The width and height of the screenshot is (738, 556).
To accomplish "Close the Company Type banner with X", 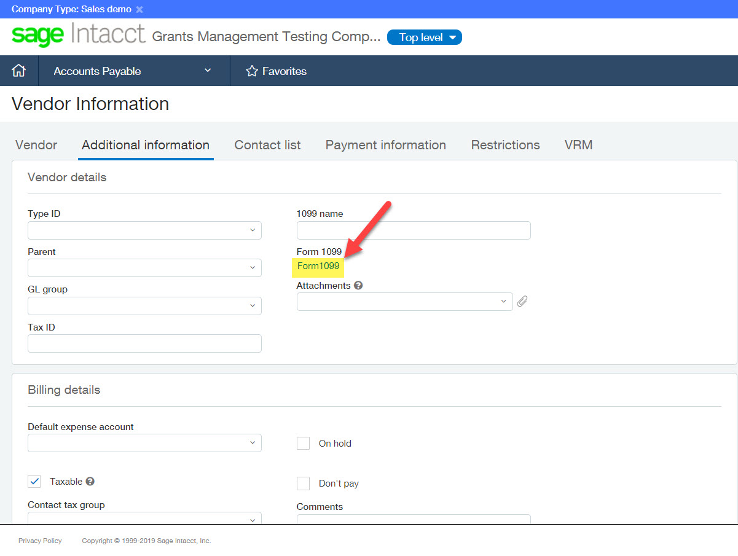I will tap(139, 9).
